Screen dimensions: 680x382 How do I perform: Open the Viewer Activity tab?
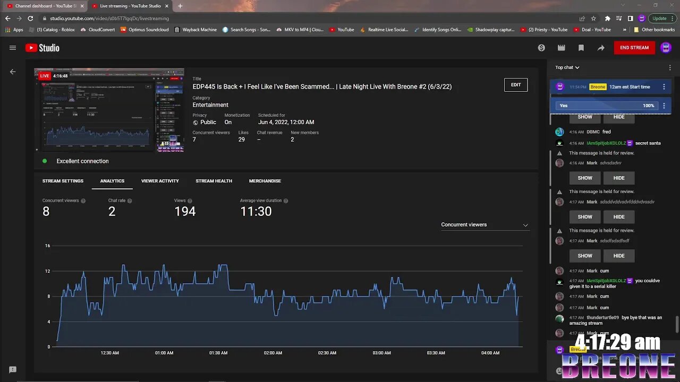(160, 181)
